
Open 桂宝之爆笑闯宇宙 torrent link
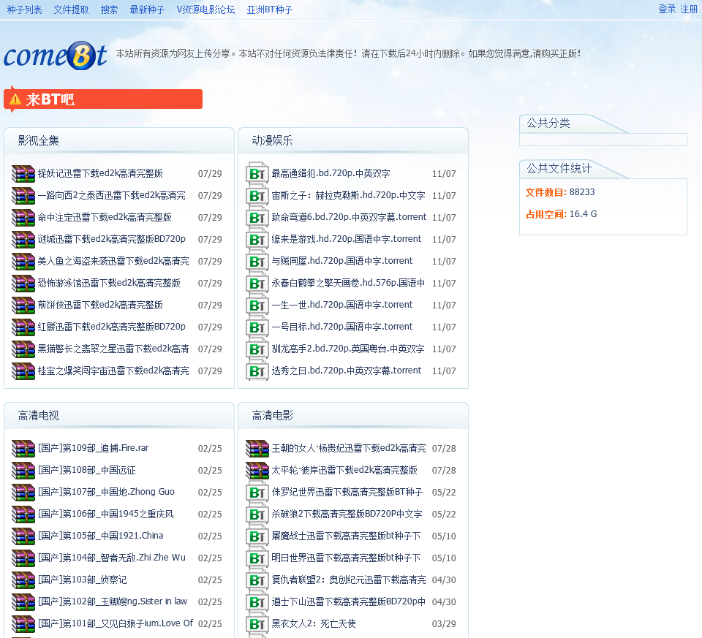[113, 371]
